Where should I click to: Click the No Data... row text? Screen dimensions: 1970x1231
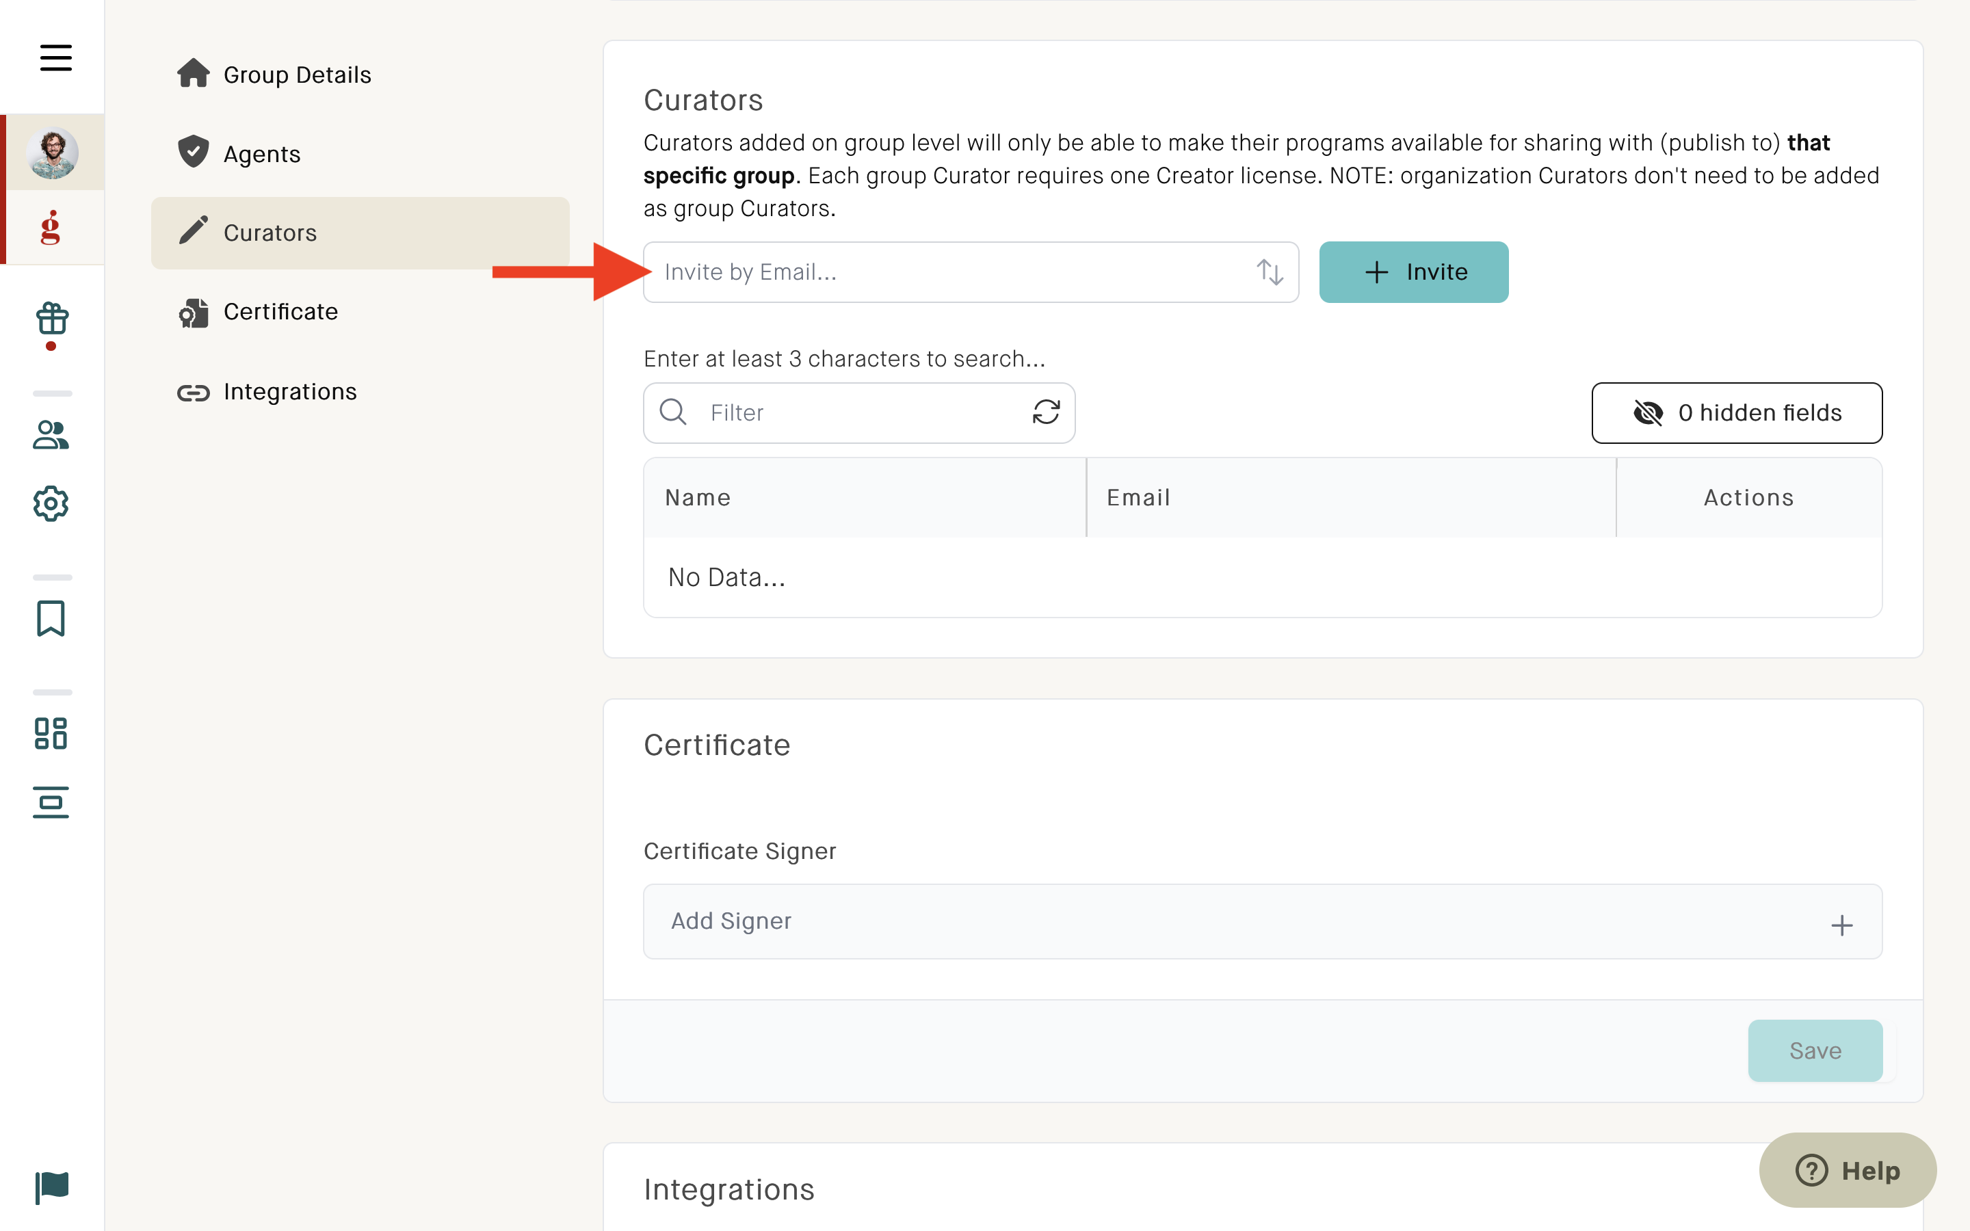(726, 577)
